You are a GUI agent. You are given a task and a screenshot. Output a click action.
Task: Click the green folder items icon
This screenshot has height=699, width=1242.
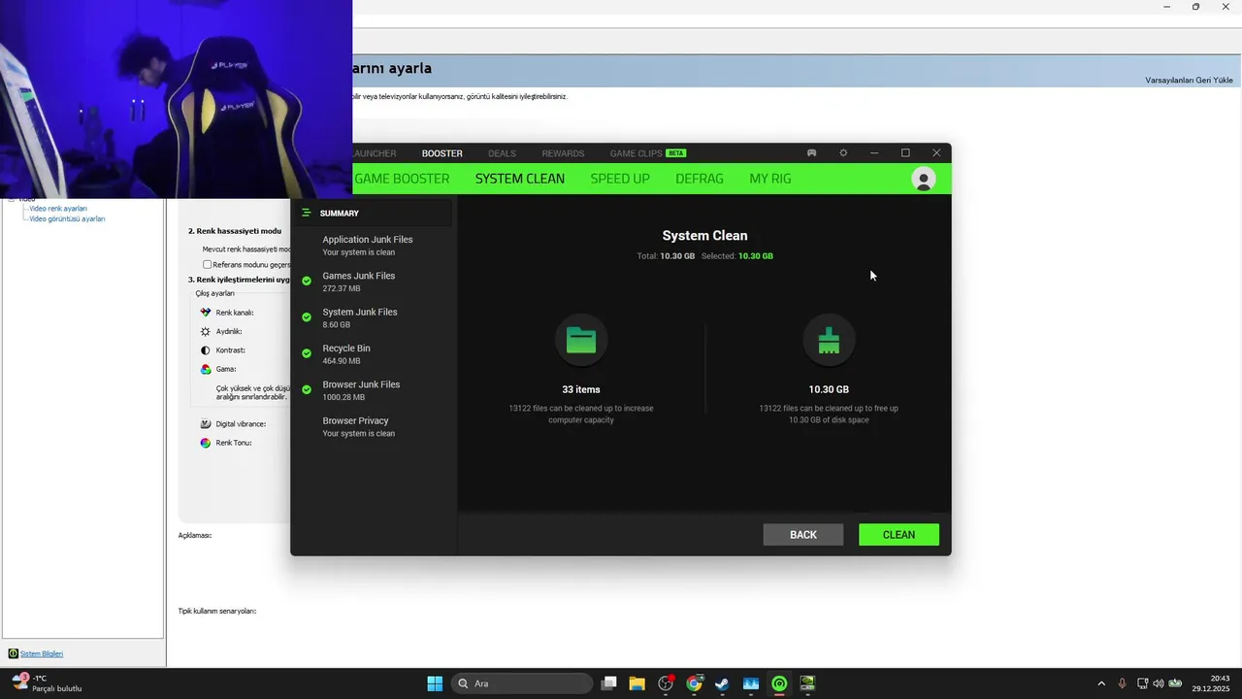(581, 340)
